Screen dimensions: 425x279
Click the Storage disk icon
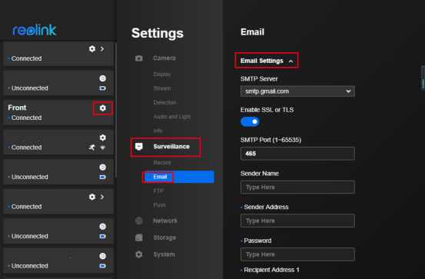pyautogui.click(x=139, y=237)
